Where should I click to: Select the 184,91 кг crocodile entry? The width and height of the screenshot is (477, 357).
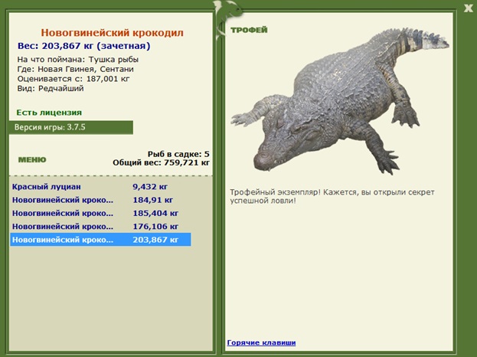pyautogui.click(x=100, y=200)
